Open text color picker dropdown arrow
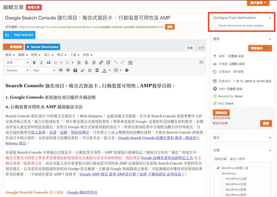The width and height of the screenshot is (277, 197). click(x=110, y=70)
